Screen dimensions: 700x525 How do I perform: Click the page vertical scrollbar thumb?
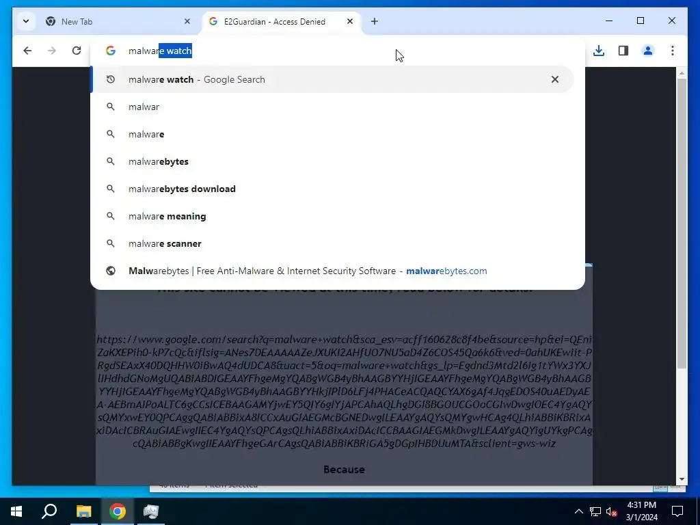pos(682,224)
